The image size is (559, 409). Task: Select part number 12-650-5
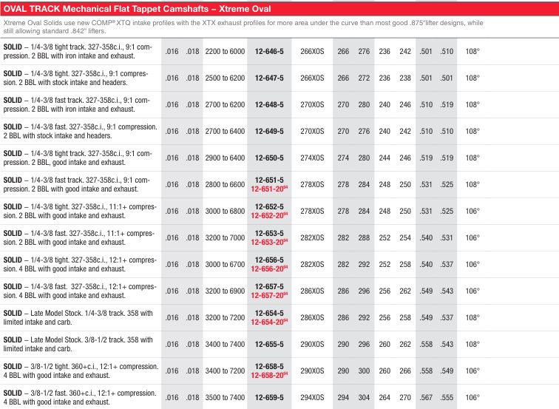click(x=269, y=158)
